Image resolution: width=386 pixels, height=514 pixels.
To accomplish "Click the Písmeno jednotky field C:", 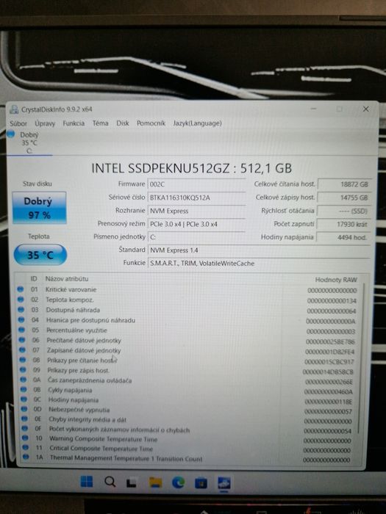I will click(196, 236).
